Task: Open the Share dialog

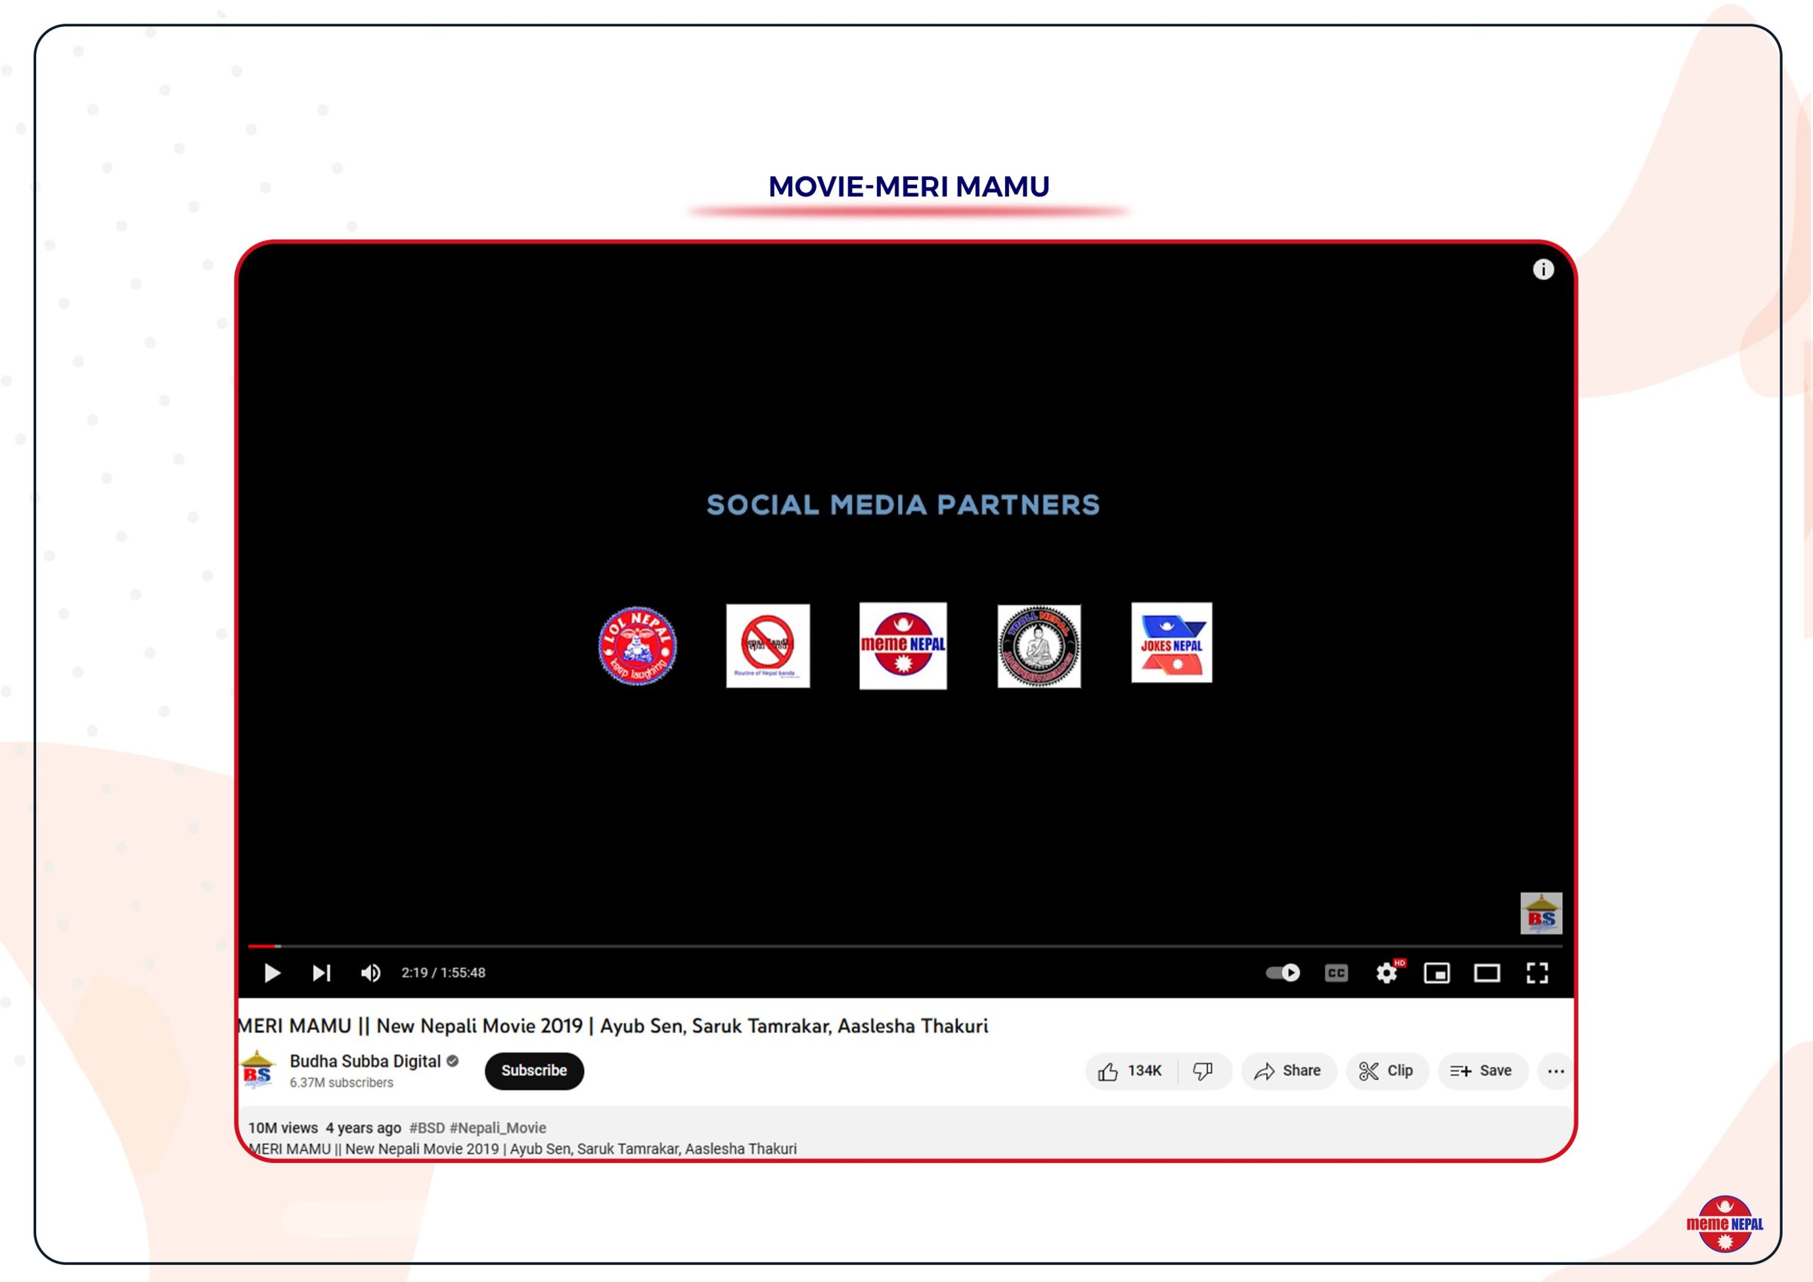Action: pos(1288,1070)
